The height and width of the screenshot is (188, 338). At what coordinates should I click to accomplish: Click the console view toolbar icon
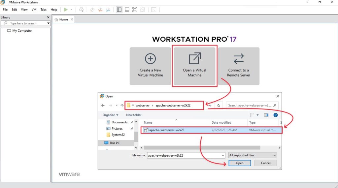tap(154, 10)
